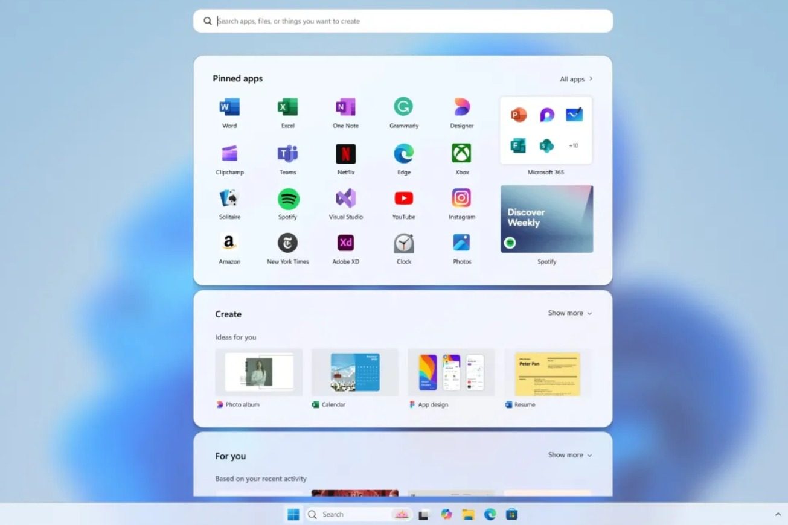
Task: Expand Show more in For you section
Action: pyautogui.click(x=569, y=455)
